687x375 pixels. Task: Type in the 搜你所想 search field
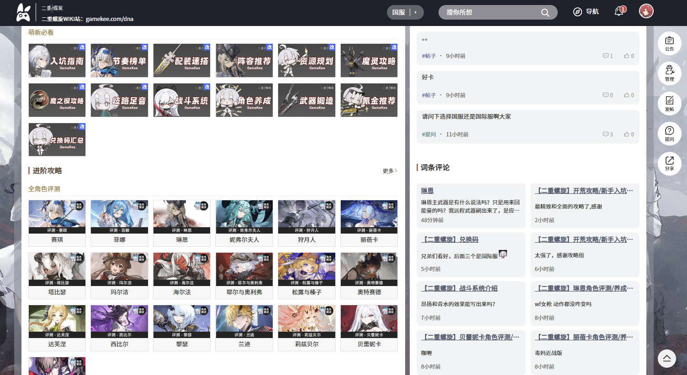tap(489, 12)
